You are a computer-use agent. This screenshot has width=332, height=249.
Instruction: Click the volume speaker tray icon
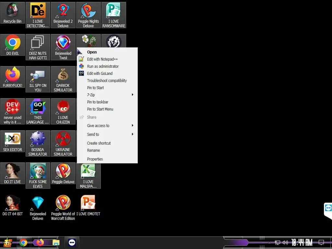pyautogui.click(x=285, y=243)
